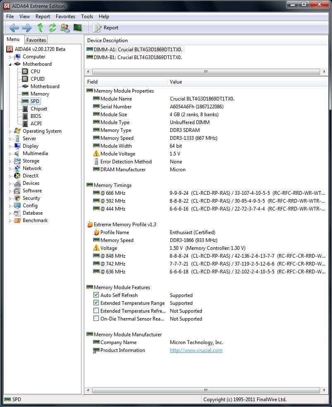Expand the Server node
The image size is (332, 407).
point(10,139)
